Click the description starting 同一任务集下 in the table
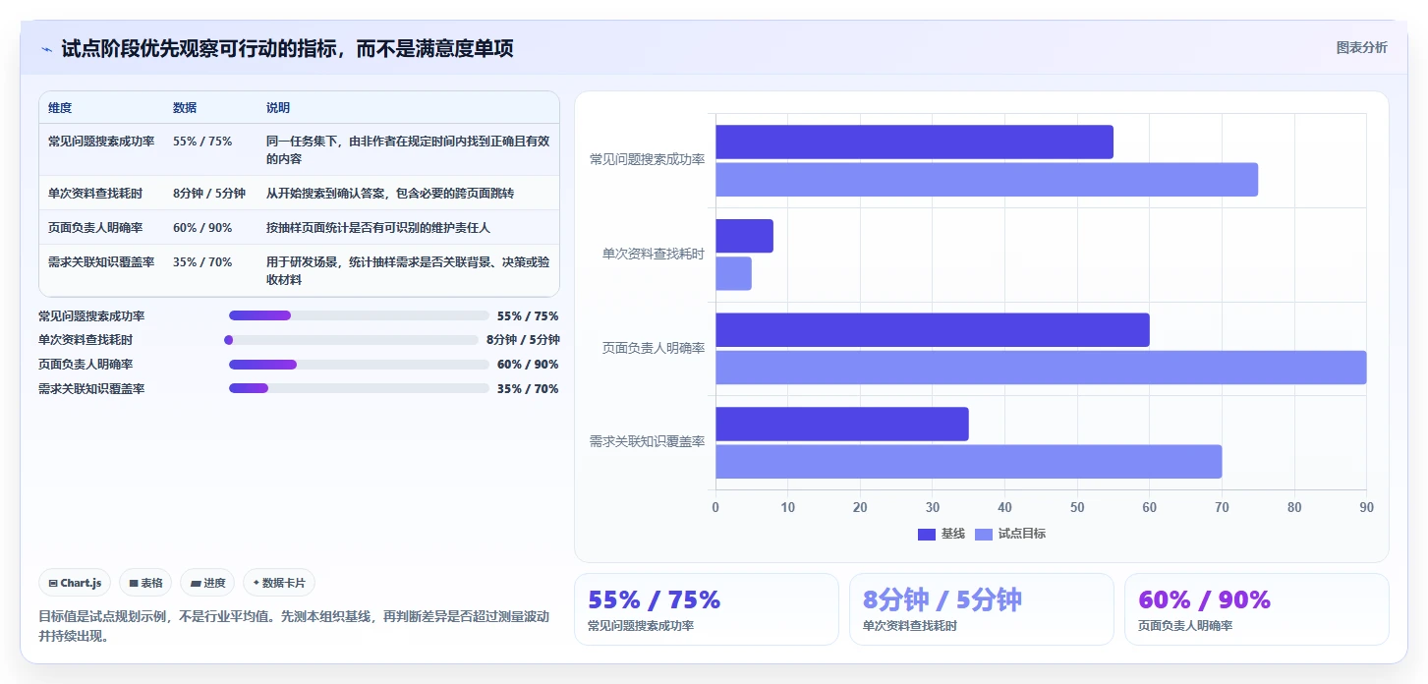 [x=408, y=149]
